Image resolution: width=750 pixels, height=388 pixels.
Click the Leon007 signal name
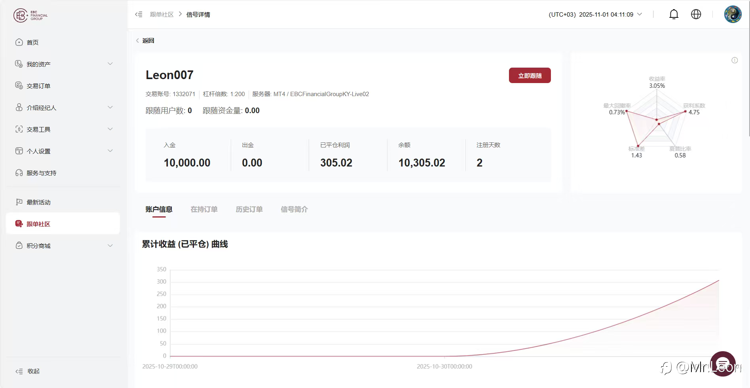pos(169,75)
